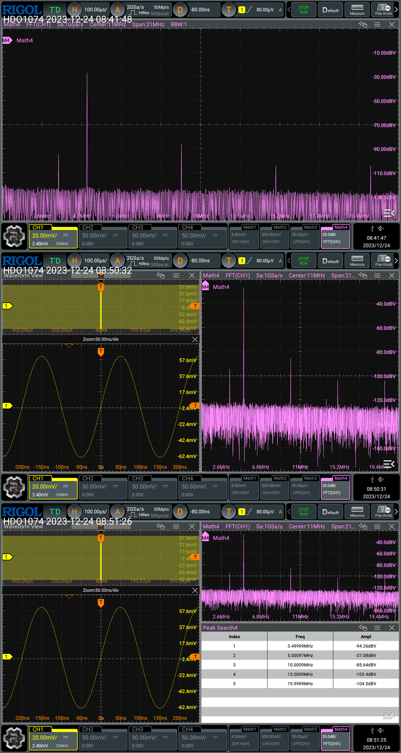Select the Math3 tab in the 08:41:47 bottom bar
Image resolution: width=401 pixels, height=753 pixels.
(x=305, y=237)
